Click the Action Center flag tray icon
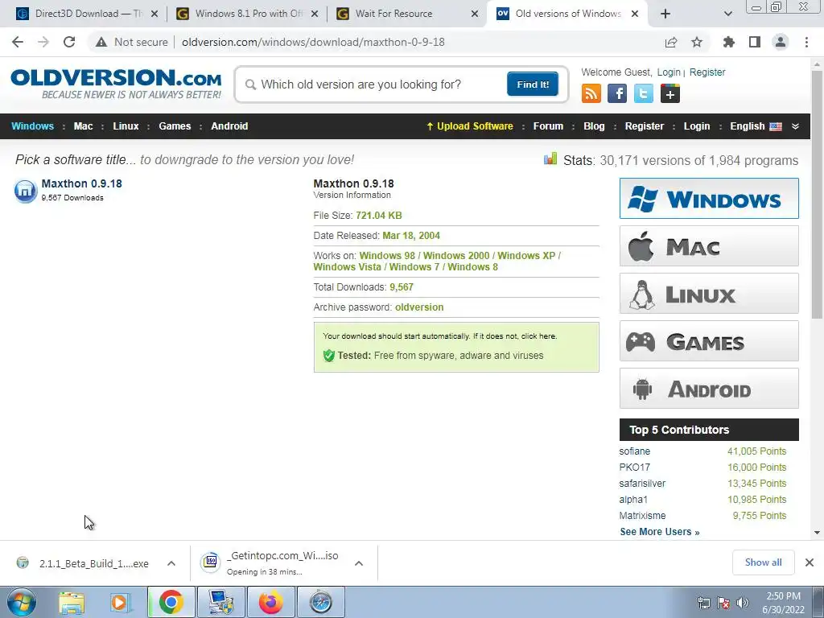The image size is (824, 618). [723, 603]
